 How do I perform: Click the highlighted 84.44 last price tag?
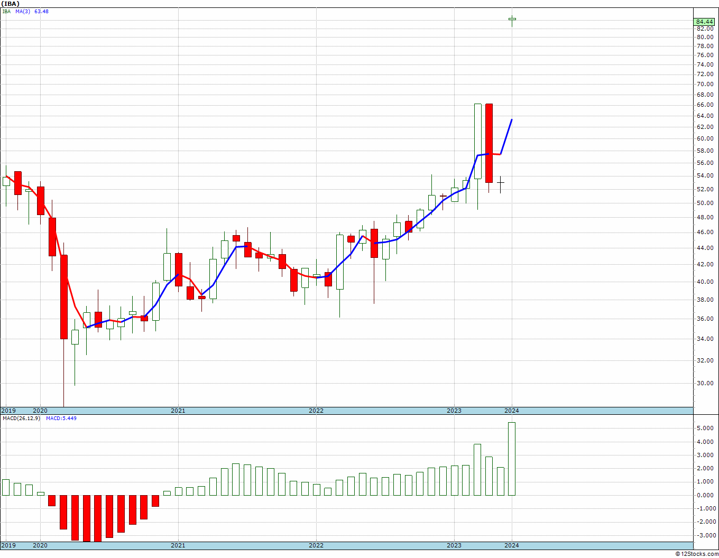tap(705, 22)
